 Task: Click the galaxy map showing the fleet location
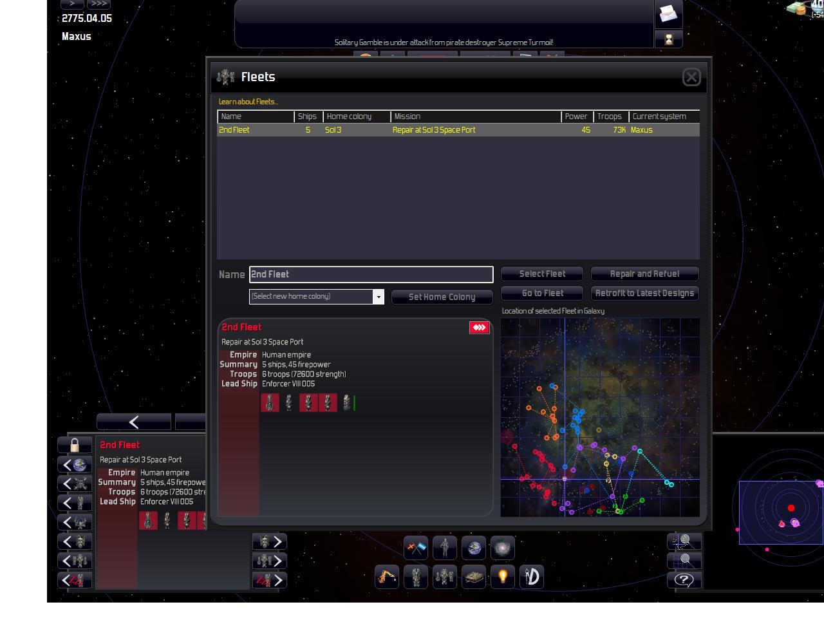[600, 417]
